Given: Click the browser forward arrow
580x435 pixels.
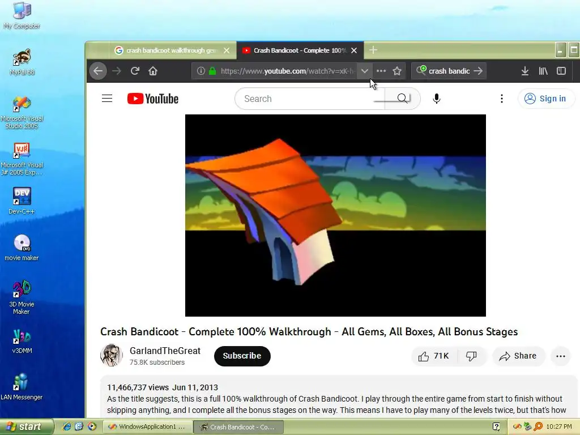Looking at the screenshot, I should [117, 71].
